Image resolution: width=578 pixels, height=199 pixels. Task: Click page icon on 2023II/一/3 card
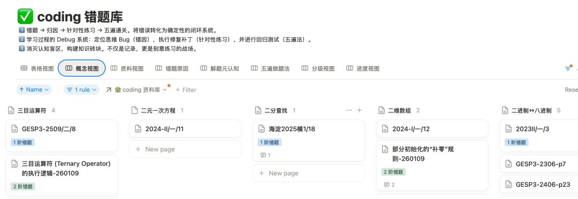coord(509,129)
